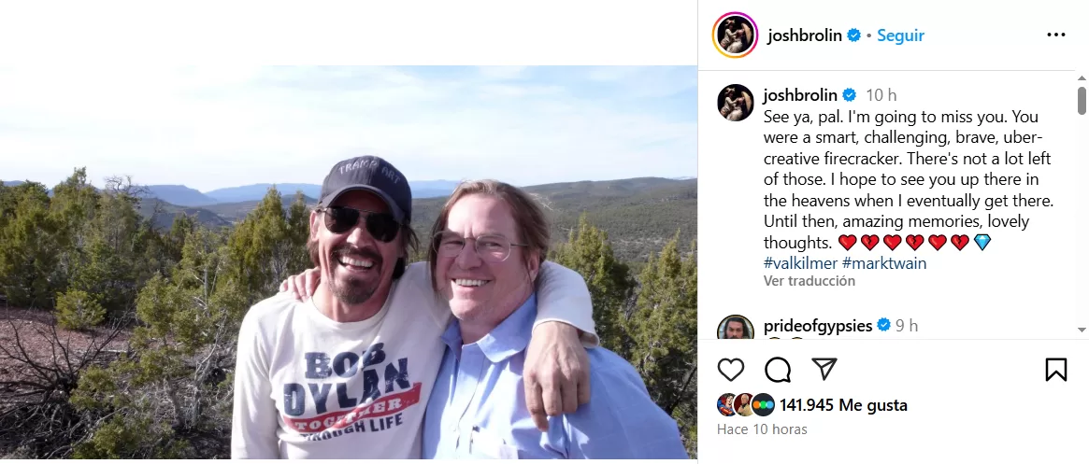1089x464 pixels.
Task: Open the joshbrolin username in the header
Action: 804,35
